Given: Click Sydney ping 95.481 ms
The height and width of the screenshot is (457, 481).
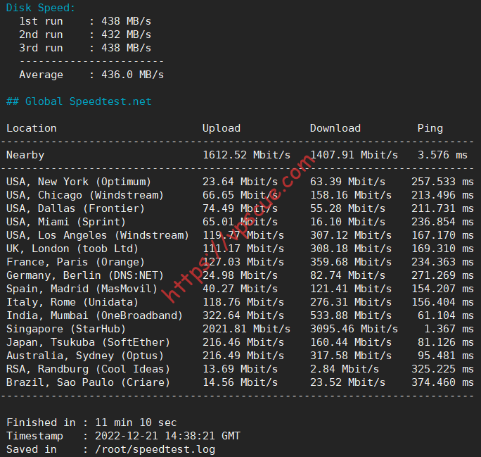Looking at the screenshot, I should [446, 356].
